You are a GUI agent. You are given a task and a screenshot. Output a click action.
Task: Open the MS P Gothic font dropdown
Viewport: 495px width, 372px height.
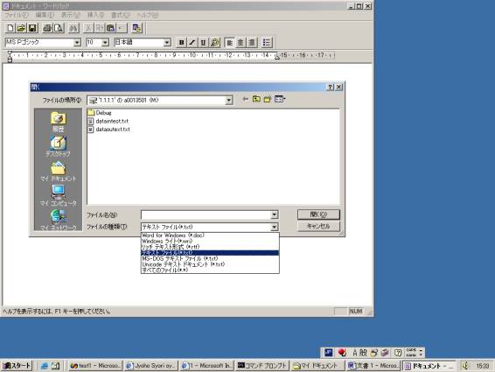tap(77, 42)
